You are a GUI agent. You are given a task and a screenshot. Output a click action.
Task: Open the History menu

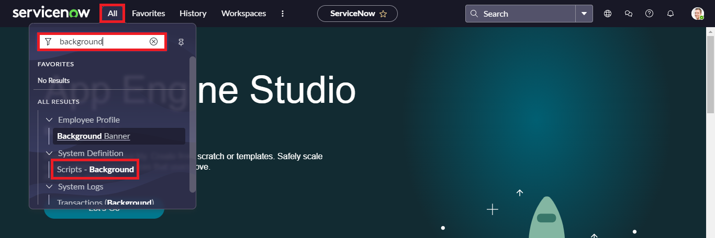[x=193, y=14]
